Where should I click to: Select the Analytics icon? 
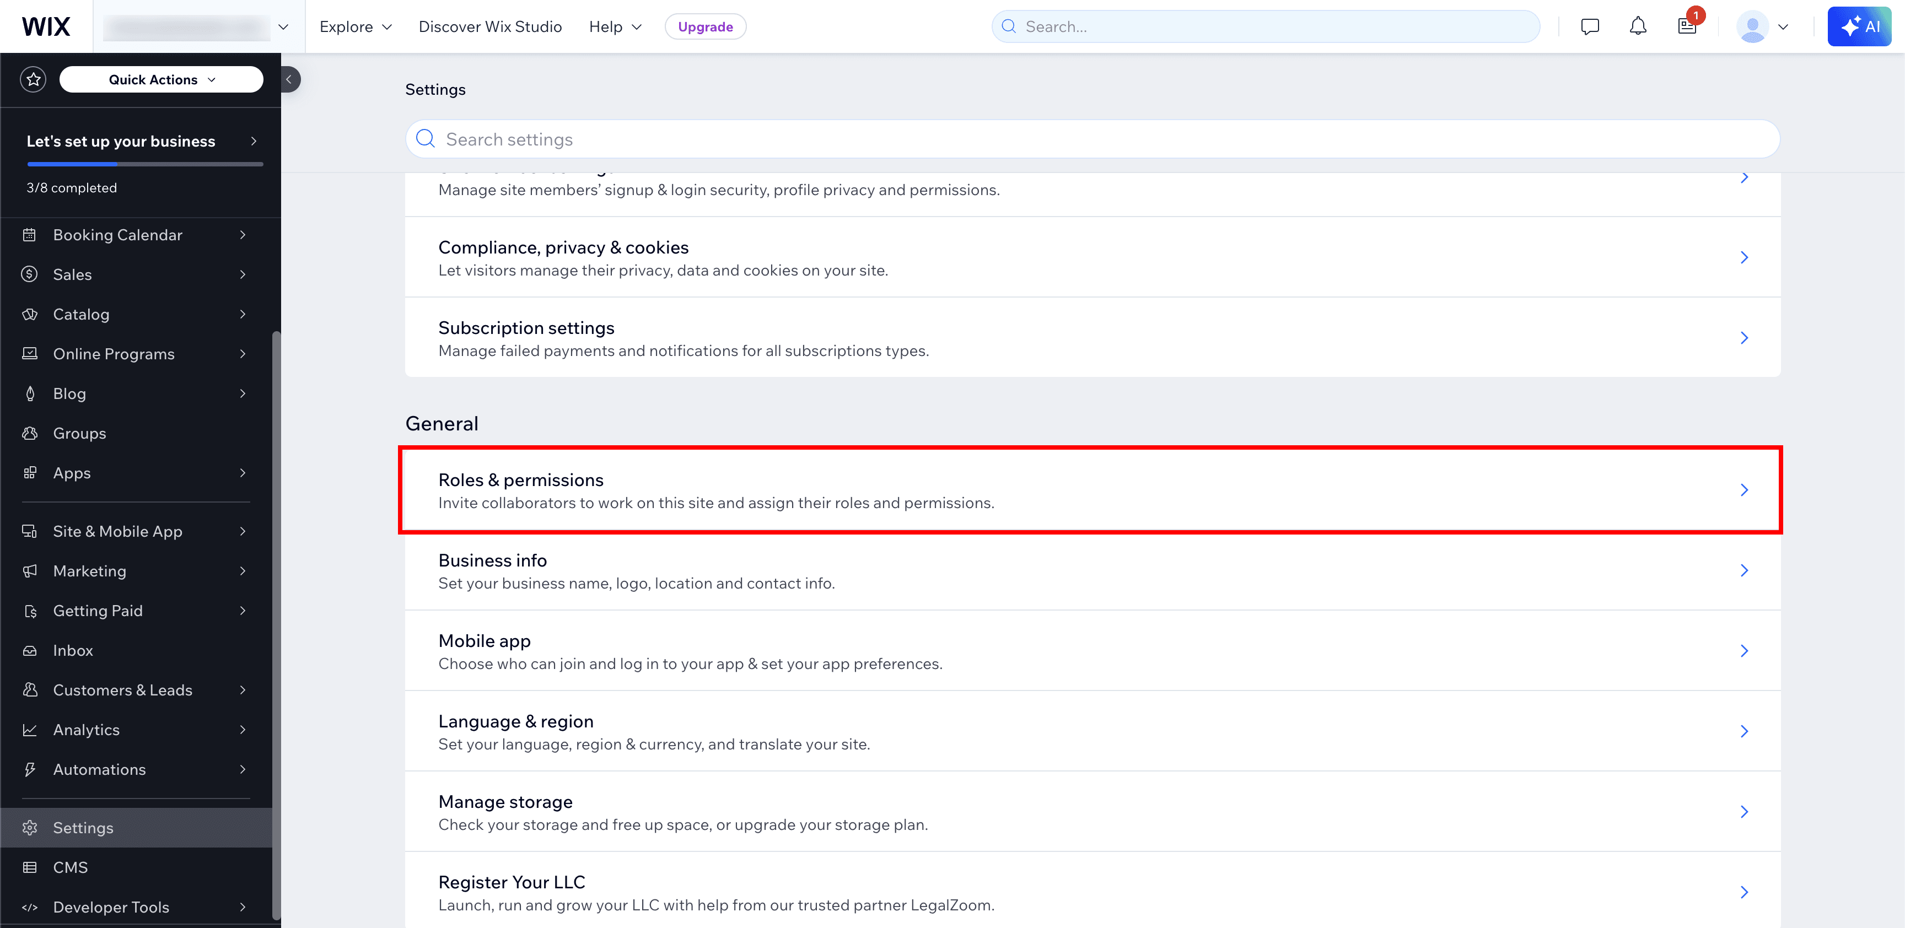point(30,729)
